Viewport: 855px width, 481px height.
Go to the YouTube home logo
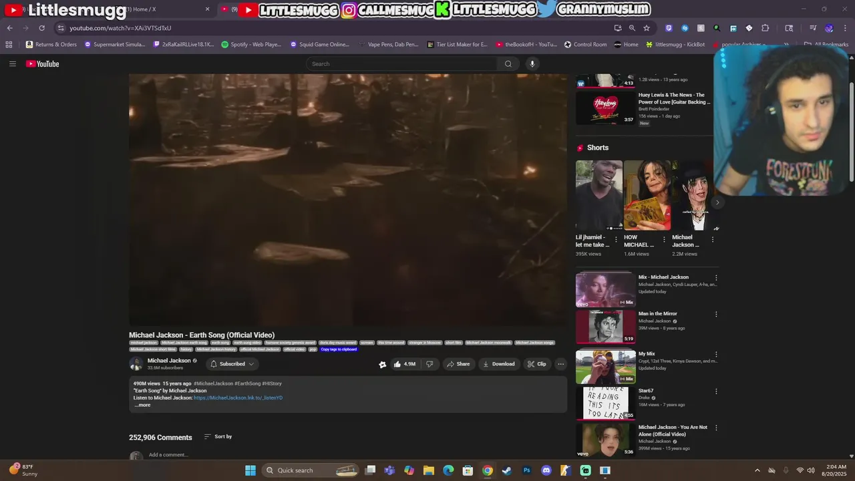(43, 63)
